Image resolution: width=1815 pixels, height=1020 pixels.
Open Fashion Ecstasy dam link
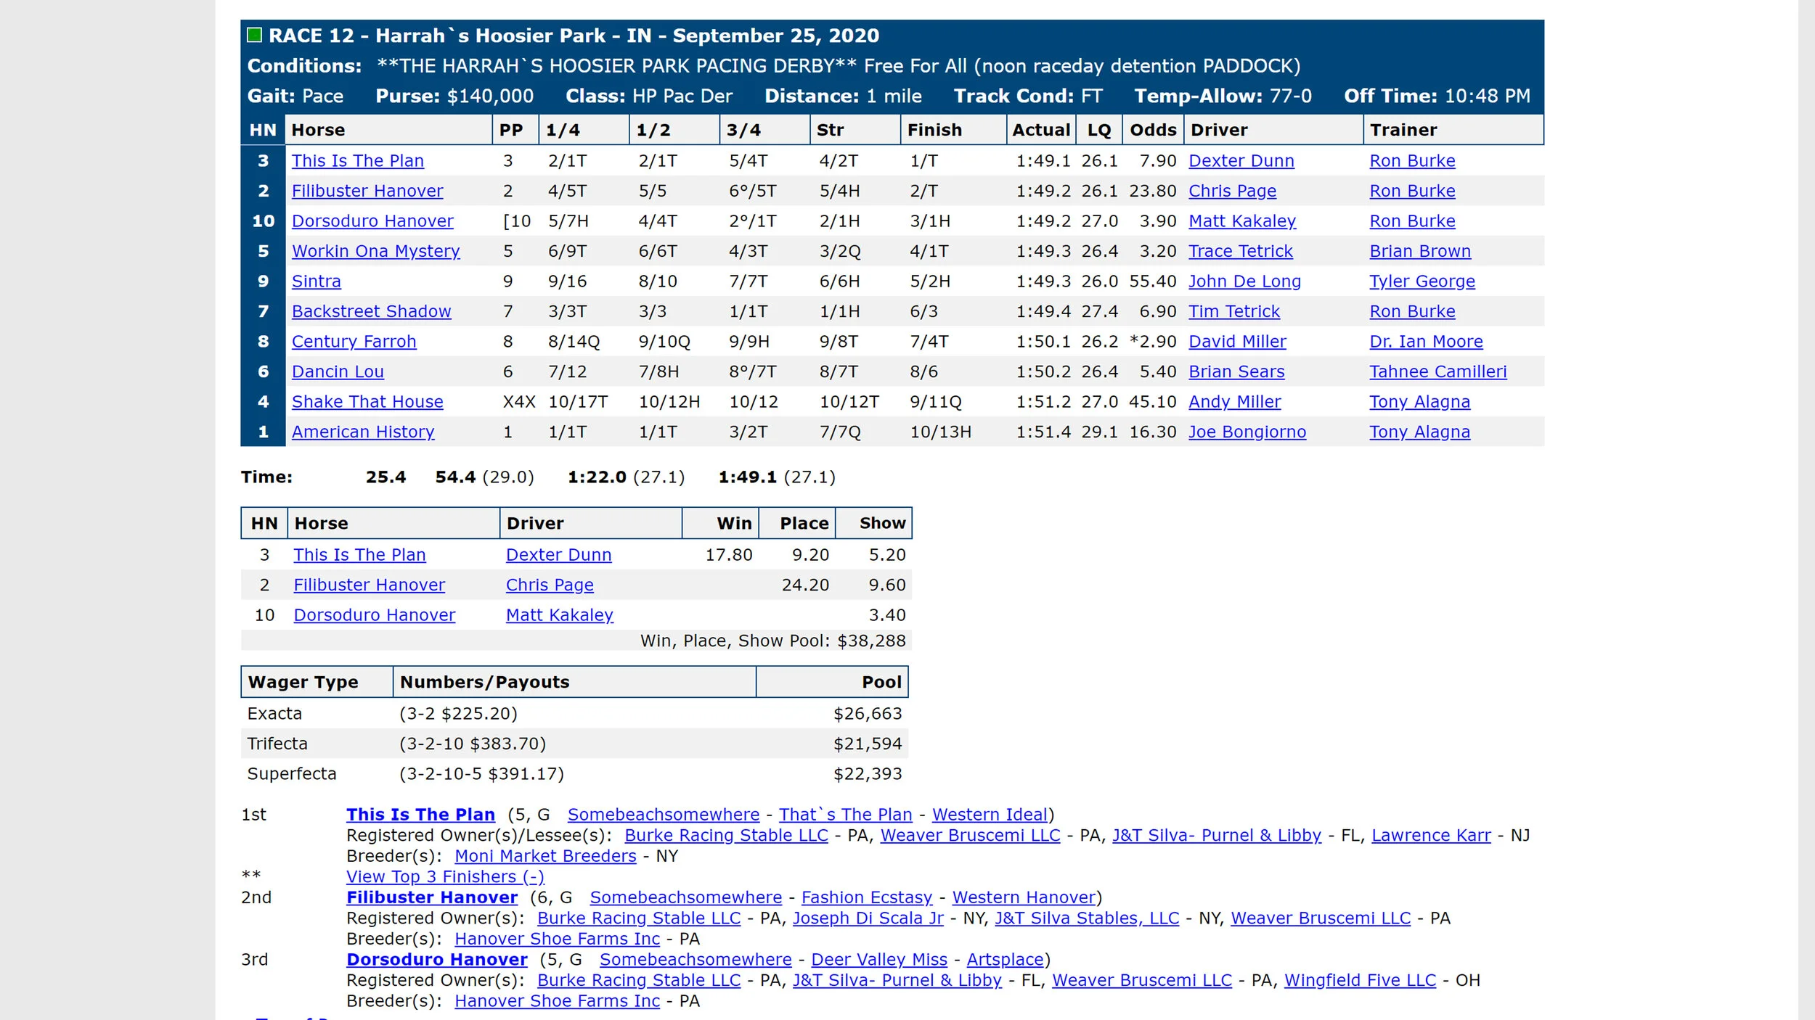click(867, 897)
